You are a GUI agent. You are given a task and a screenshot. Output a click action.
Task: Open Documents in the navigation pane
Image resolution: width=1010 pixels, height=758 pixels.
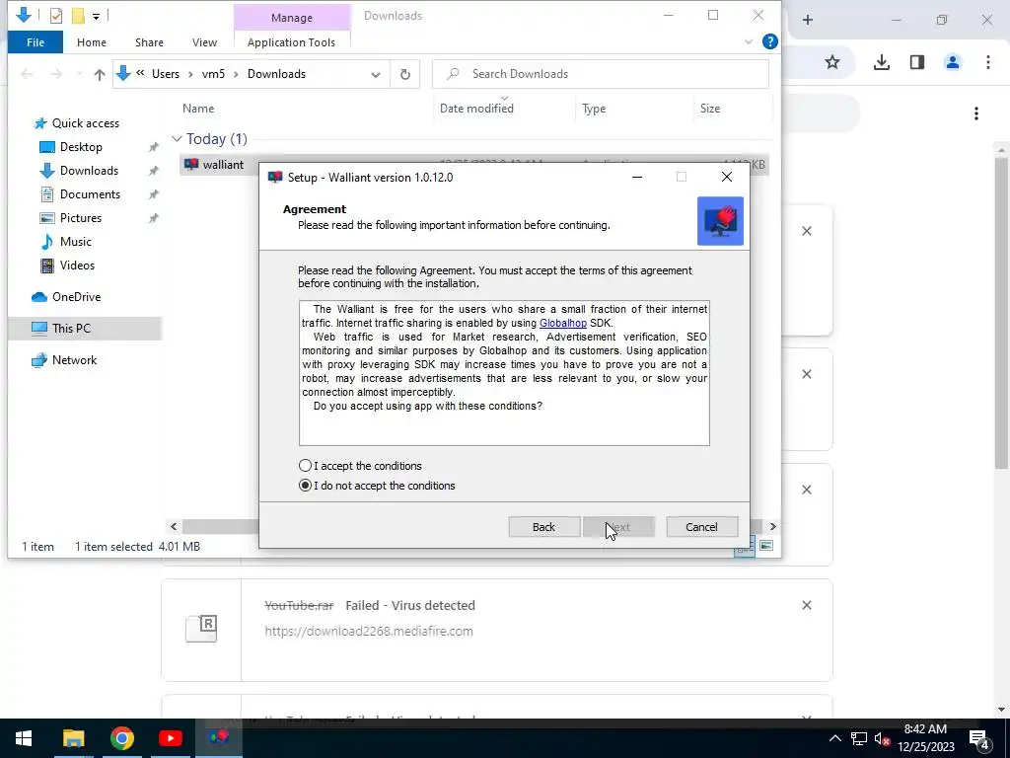point(90,194)
